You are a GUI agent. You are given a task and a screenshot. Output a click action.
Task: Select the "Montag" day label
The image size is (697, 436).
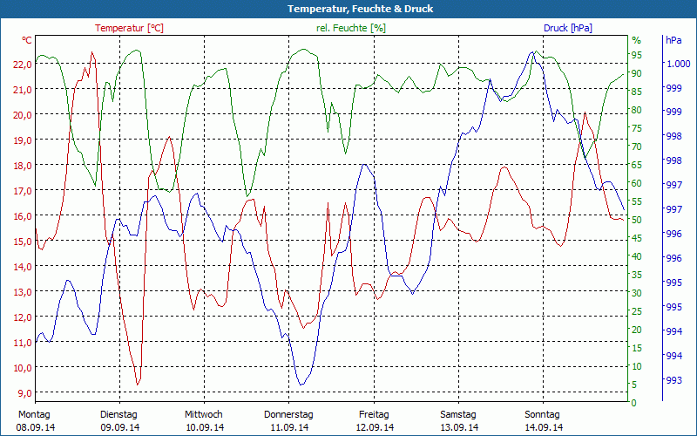click(34, 414)
